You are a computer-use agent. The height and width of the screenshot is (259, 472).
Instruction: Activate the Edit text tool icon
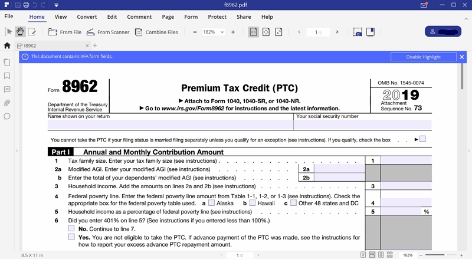point(32,32)
